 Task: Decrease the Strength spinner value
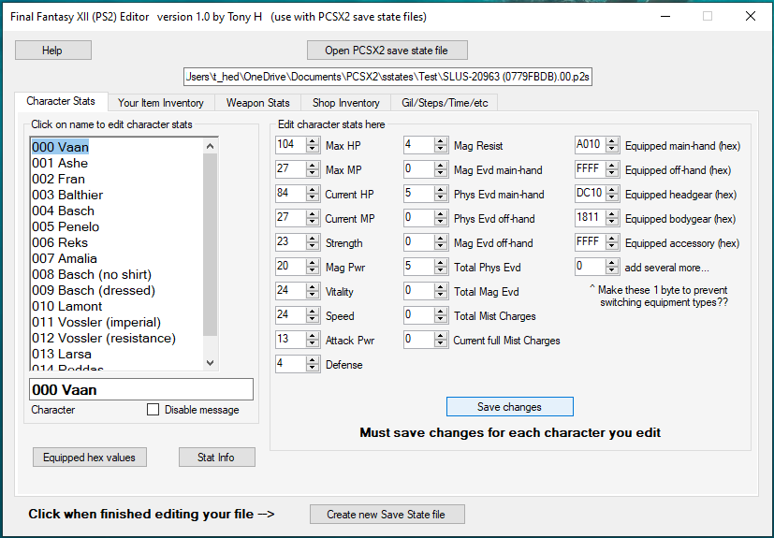[x=313, y=247]
